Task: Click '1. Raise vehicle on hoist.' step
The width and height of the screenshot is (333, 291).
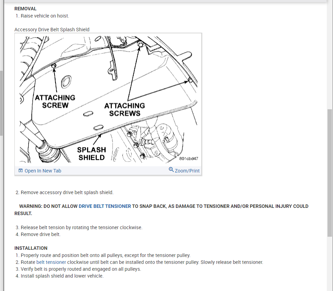Action: tap(42, 16)
